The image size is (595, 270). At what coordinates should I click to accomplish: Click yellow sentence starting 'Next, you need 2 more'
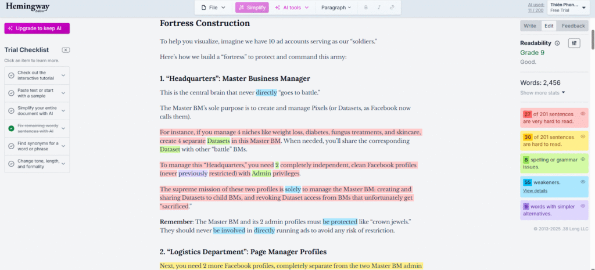(291, 266)
